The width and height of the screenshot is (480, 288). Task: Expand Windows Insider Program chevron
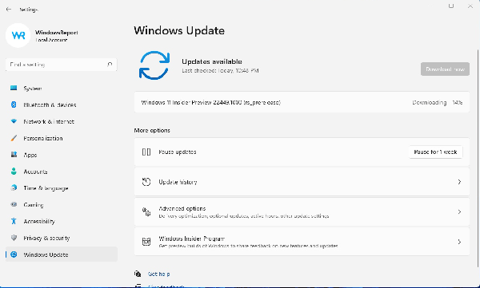459,242
